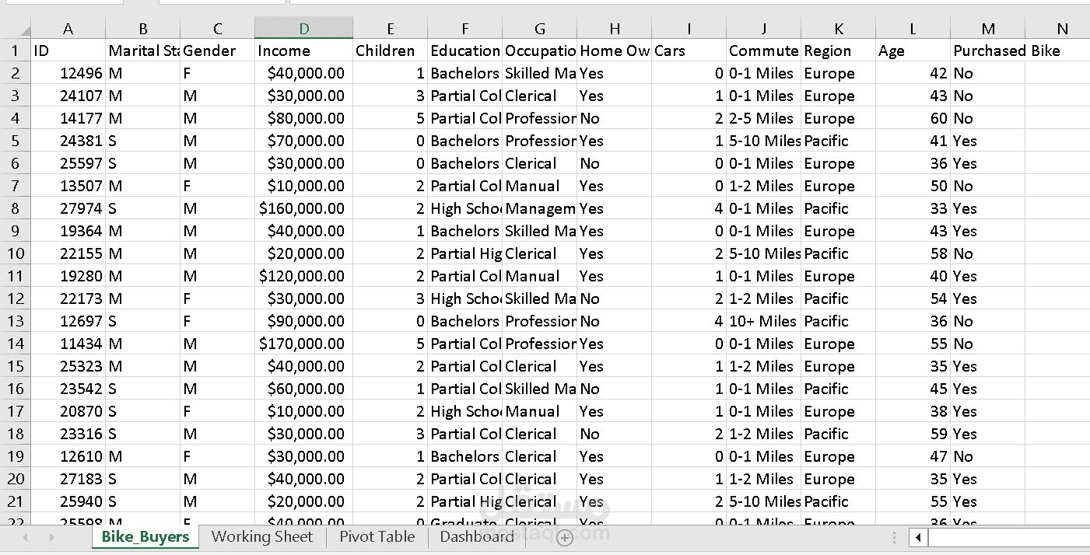Click tab bar splitter dots handle
This screenshot has height=555, width=1090.
[x=895, y=537]
